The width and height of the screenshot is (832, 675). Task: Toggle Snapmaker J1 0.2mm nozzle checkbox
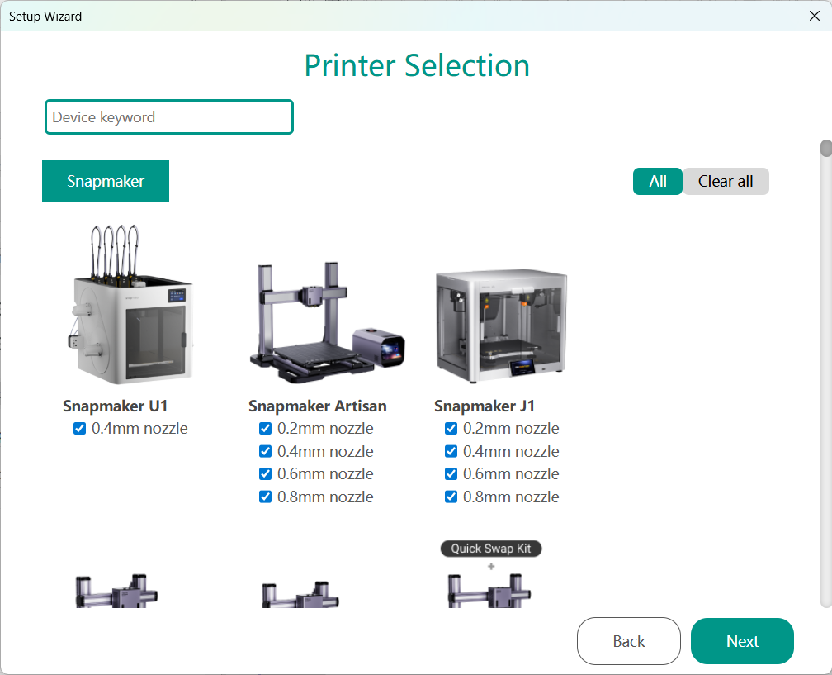[451, 429]
